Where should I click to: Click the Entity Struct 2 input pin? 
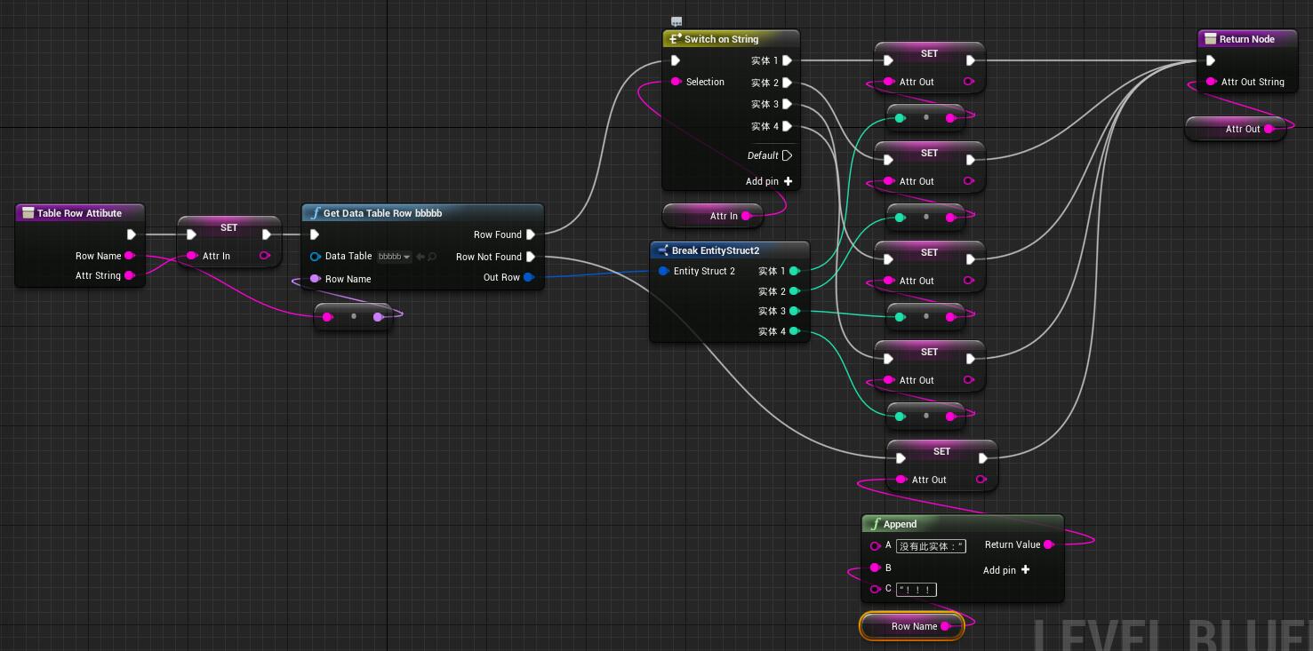click(663, 271)
